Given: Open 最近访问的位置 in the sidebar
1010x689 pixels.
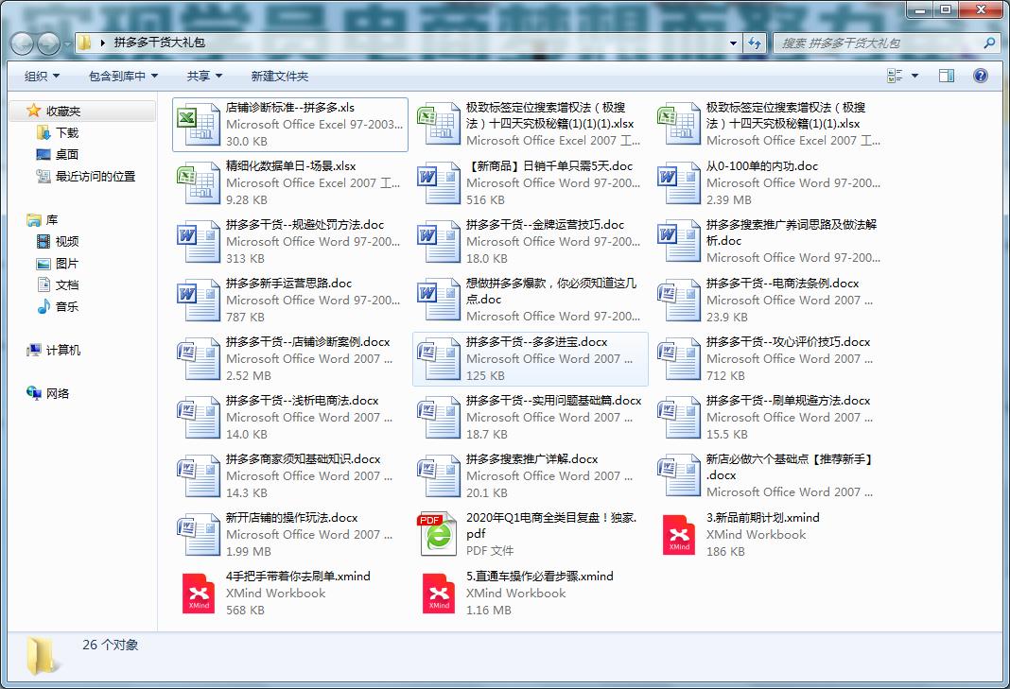Looking at the screenshot, I should click(96, 177).
